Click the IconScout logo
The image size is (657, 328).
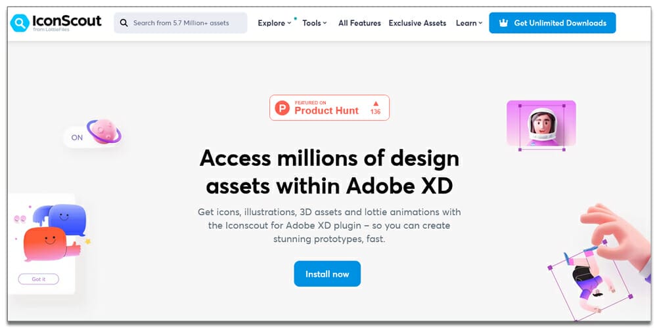56,22
